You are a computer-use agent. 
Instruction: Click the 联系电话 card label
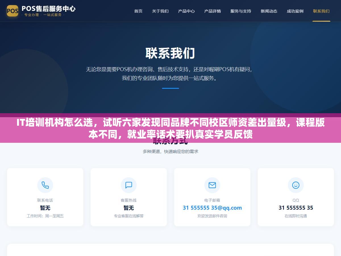(x=45, y=200)
